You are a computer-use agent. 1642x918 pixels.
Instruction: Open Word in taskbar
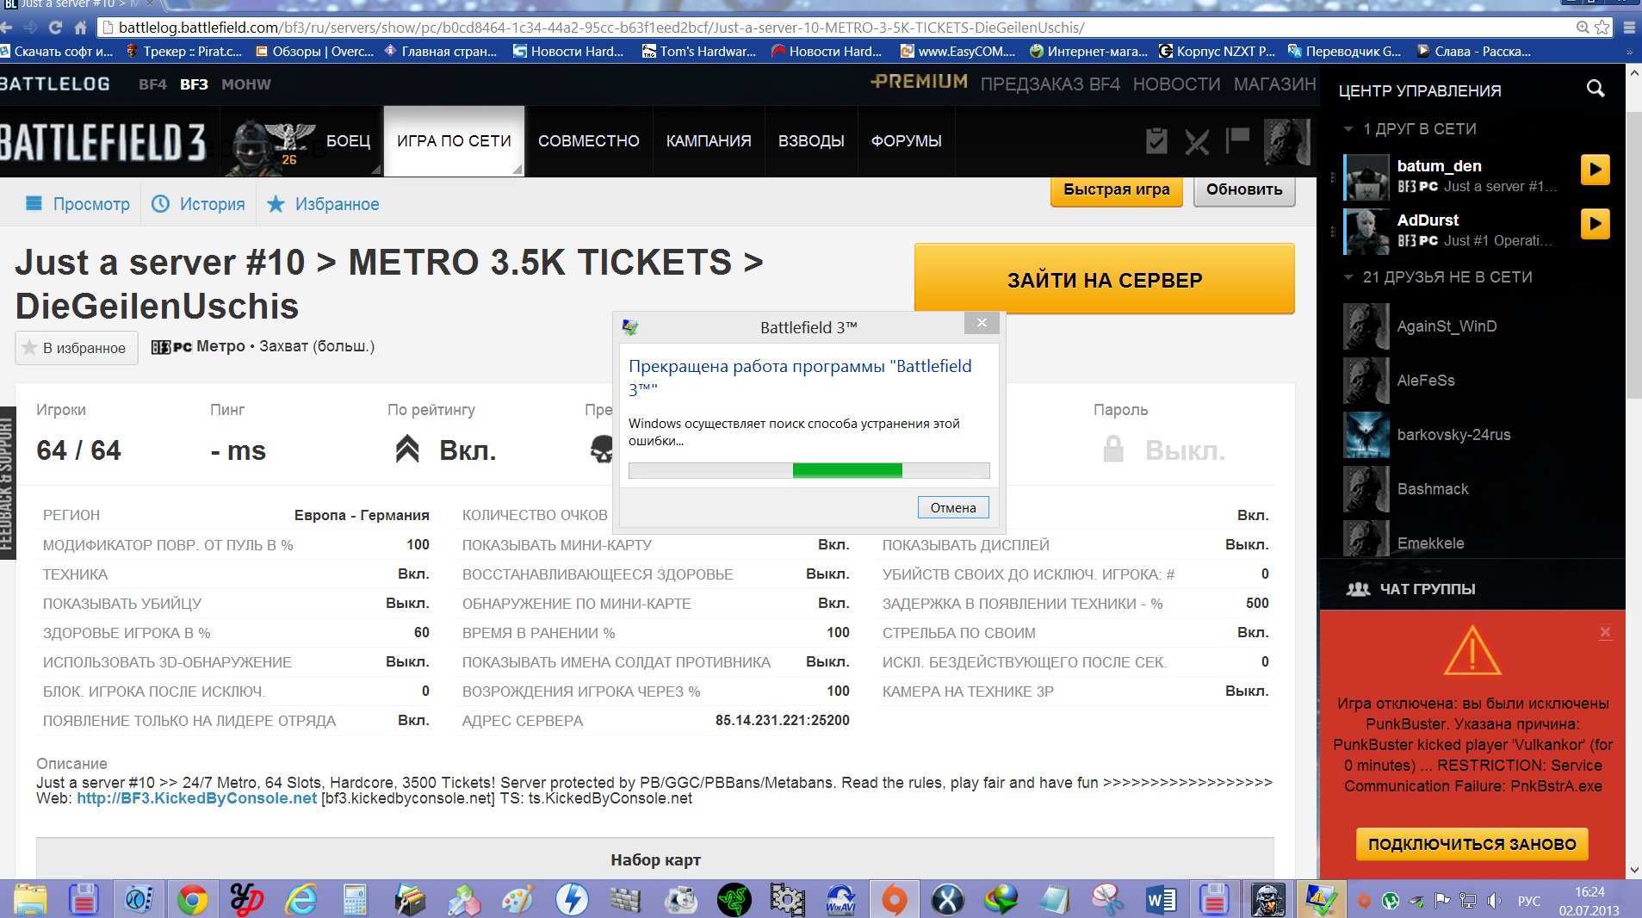pos(1161,900)
